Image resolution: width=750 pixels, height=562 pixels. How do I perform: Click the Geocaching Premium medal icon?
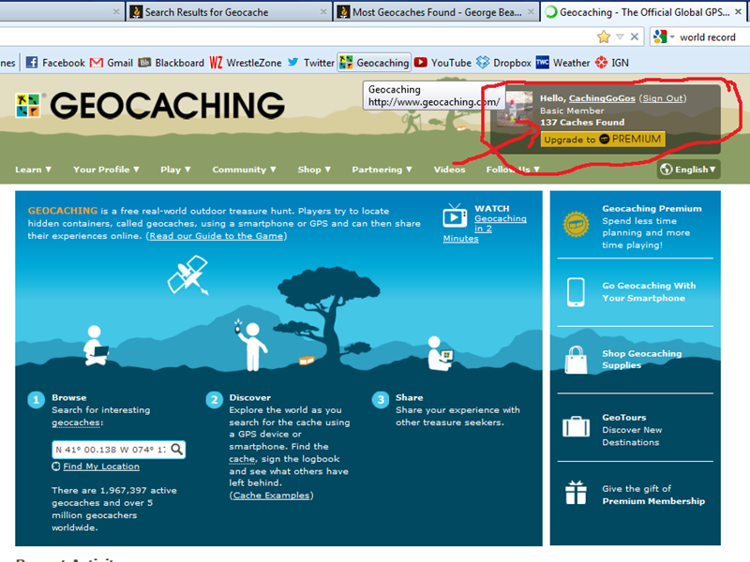(x=576, y=221)
